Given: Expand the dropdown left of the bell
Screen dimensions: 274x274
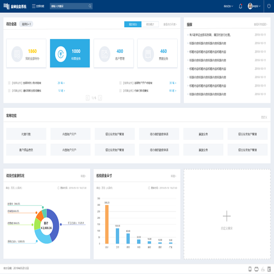Looking at the screenshot, I should [228, 6].
